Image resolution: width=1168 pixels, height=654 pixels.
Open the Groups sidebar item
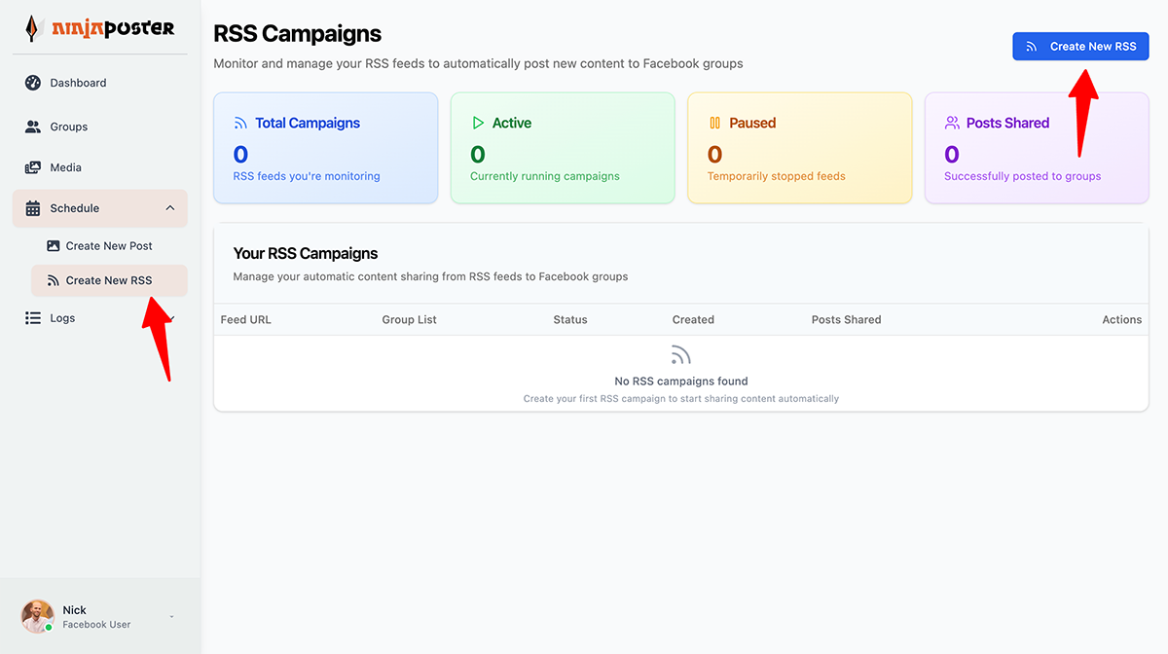point(99,127)
